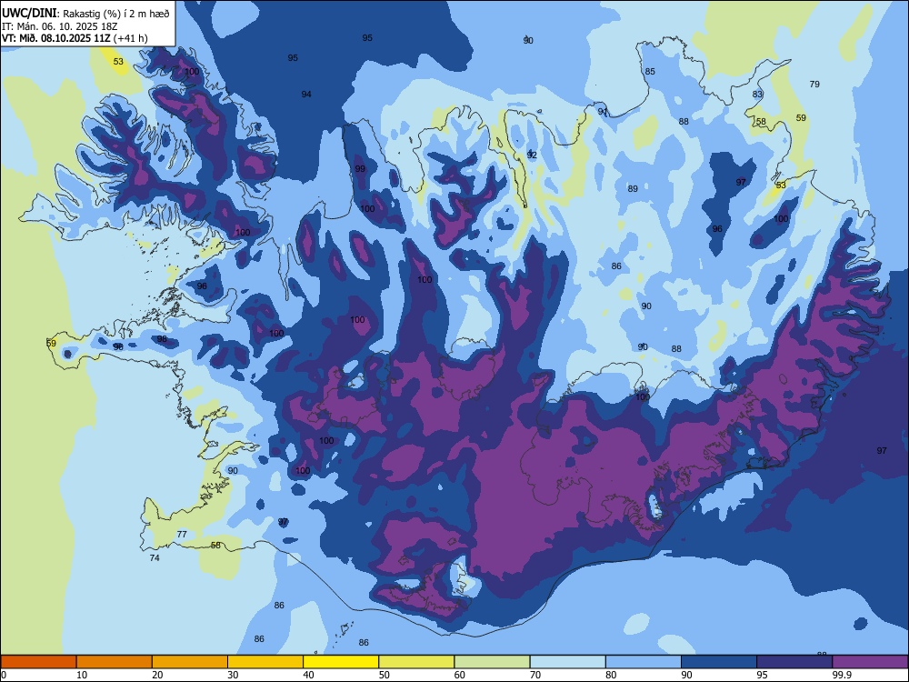Viewport: 909px width, 682px height.
Task: Click the 'VT: Mið. 08.10.2025 11Z' line
Action: click(56, 39)
